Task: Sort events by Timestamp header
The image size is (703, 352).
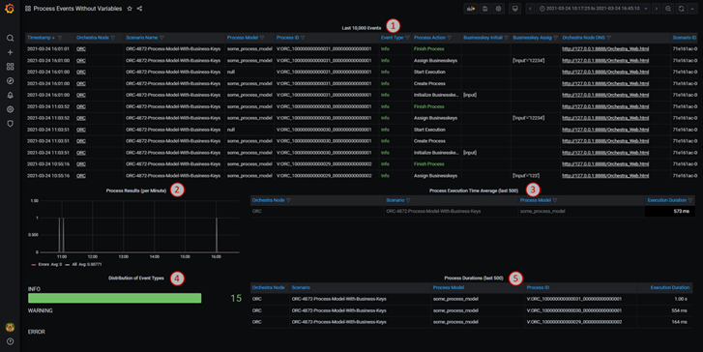Action: tap(39, 38)
